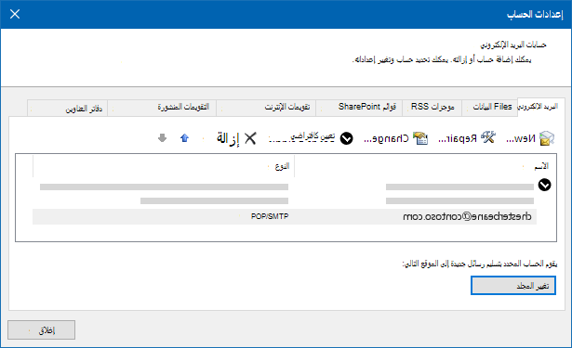Viewport: 572px width, 348px height.
Task: Click the تغيير المجلد button
Action: pyautogui.click(x=513, y=286)
